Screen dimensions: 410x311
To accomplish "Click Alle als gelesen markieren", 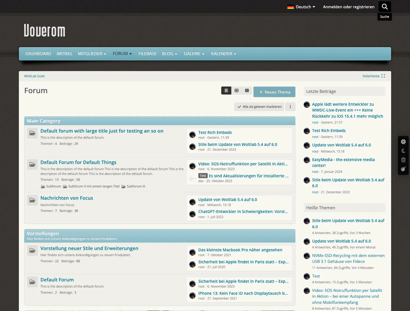I will 259,107.
